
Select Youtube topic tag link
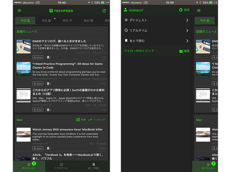click(85, 79)
